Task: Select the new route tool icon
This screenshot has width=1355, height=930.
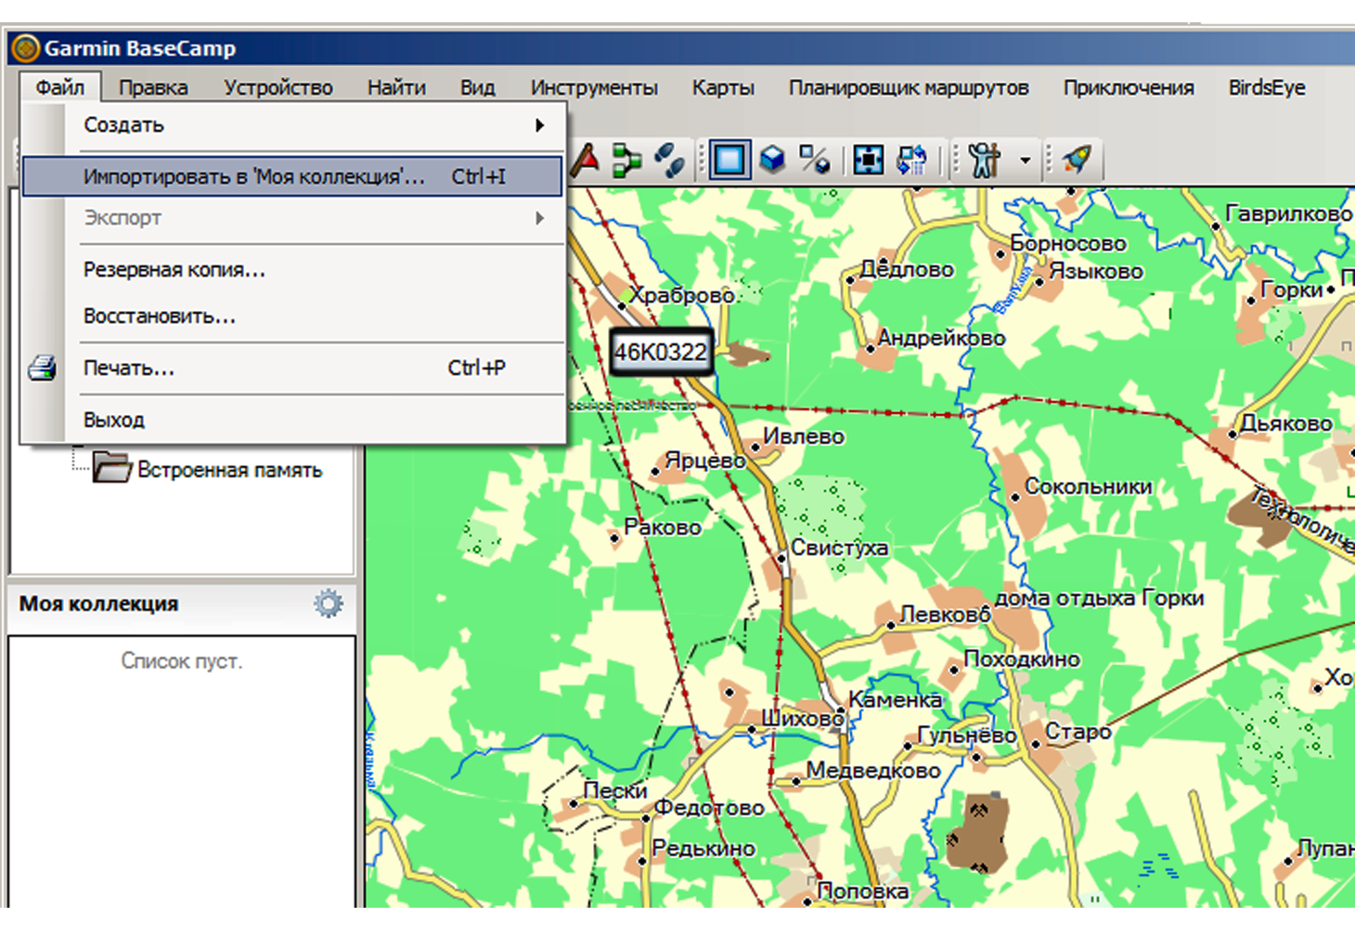Action: (x=626, y=160)
